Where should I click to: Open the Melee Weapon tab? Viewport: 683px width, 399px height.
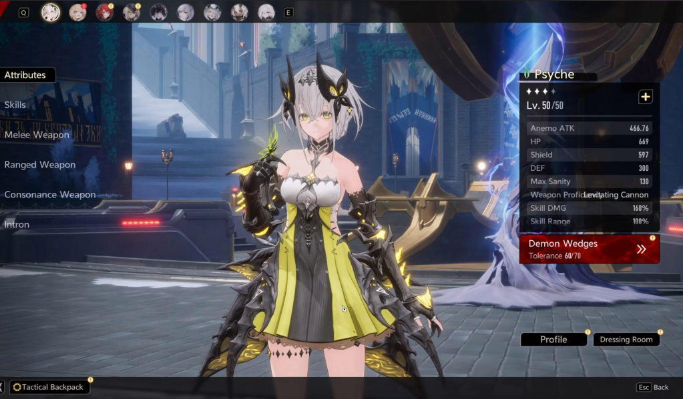[37, 135]
